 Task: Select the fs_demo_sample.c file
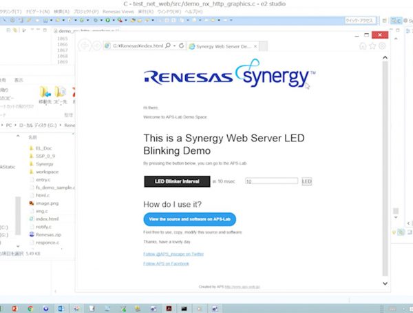tap(52, 188)
